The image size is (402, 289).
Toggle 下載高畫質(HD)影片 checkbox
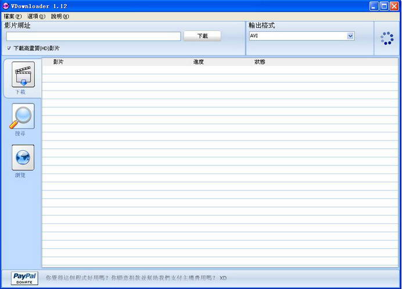click(x=9, y=48)
